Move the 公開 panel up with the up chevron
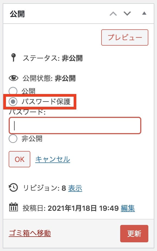Image resolution: width=157 pixels, height=251 pixels. coord(113,14)
